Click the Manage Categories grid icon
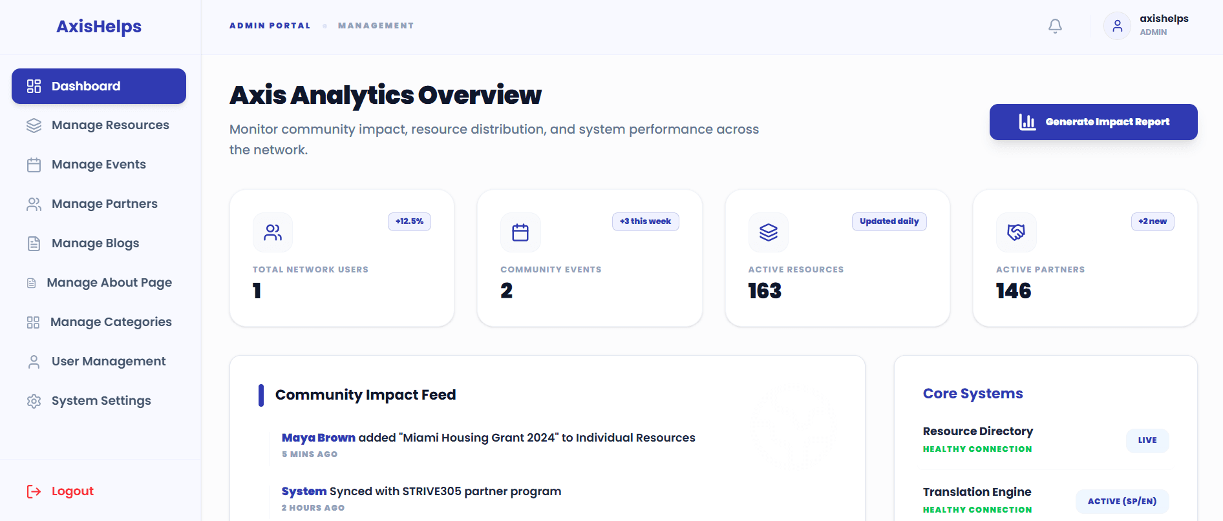This screenshot has width=1223, height=521. point(33,322)
